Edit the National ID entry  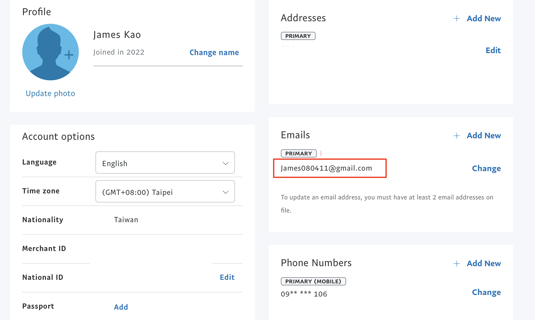227,277
